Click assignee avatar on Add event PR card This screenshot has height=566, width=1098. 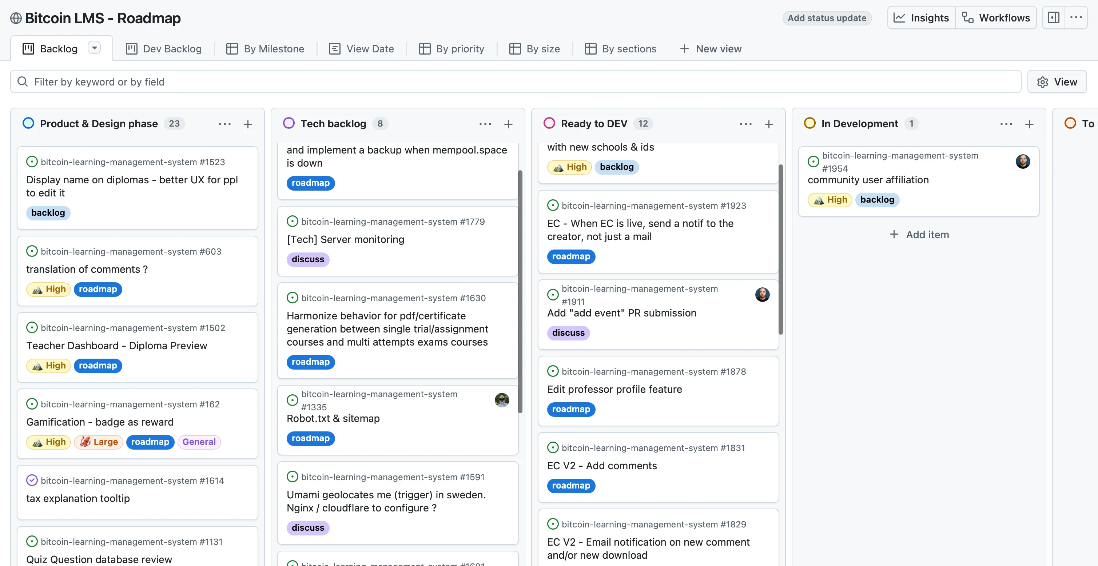(x=762, y=294)
